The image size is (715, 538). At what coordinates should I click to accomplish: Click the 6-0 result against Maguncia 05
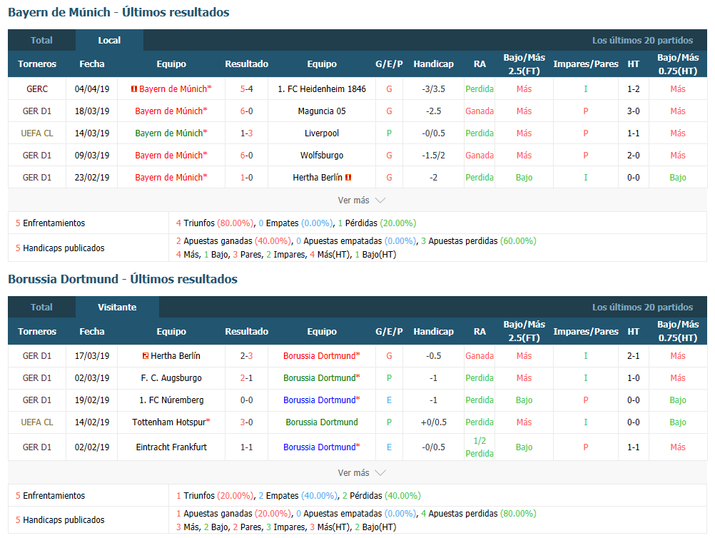pos(247,111)
